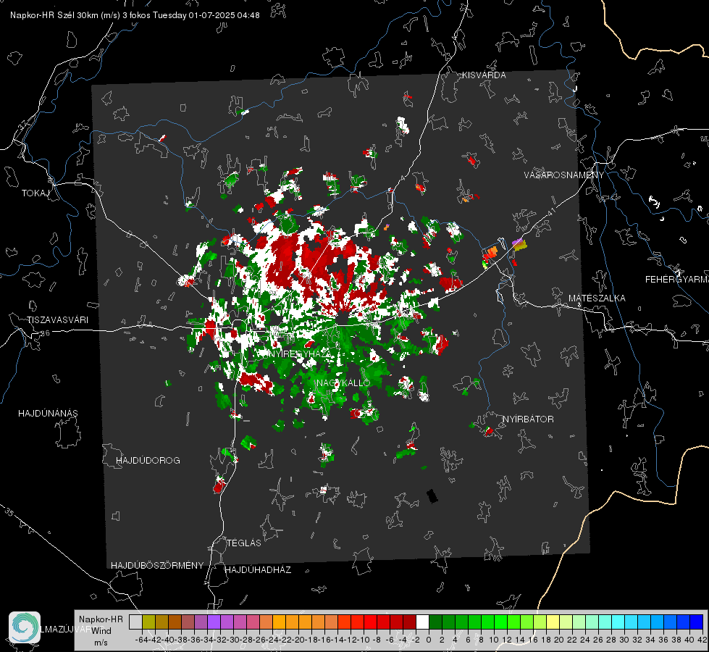
Task: Select the HAJDÚBÖSZÖRMÉNY city label
Action: coord(157,566)
